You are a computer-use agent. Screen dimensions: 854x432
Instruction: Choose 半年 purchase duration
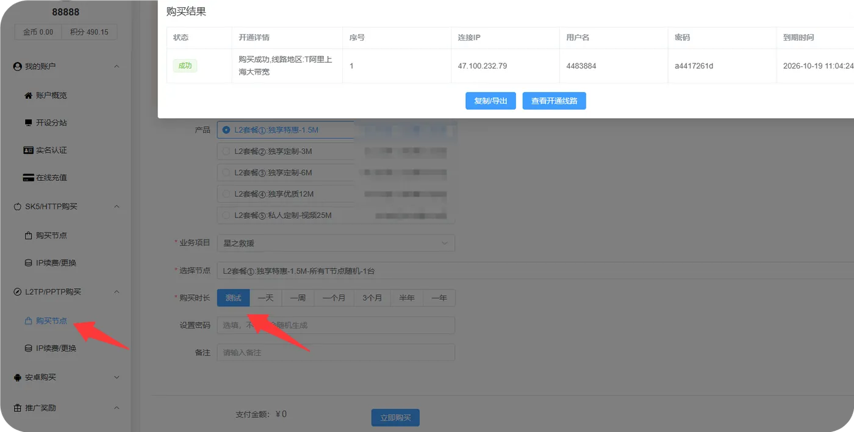coord(407,298)
